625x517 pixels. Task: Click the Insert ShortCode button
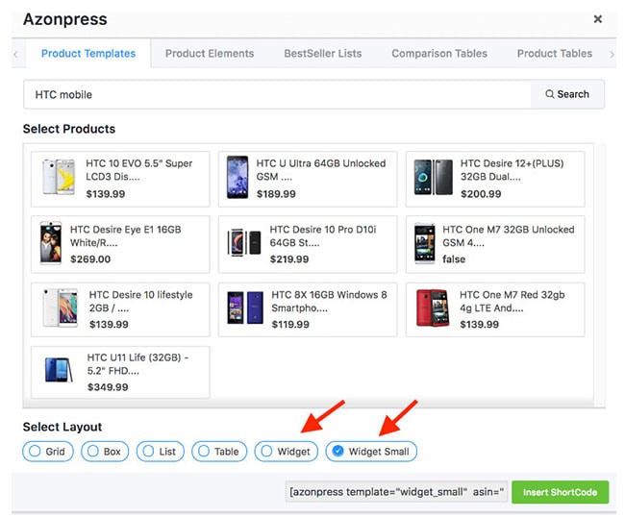pos(561,492)
